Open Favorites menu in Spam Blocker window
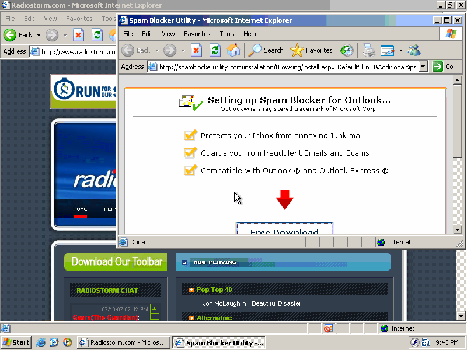Screen dimensions: 467x350 pos(197,34)
